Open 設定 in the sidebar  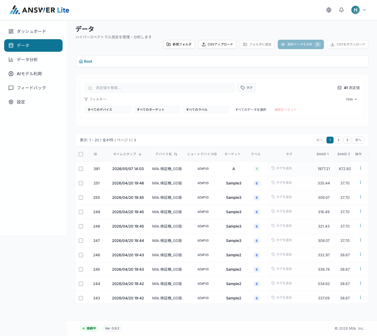[x=33, y=102]
